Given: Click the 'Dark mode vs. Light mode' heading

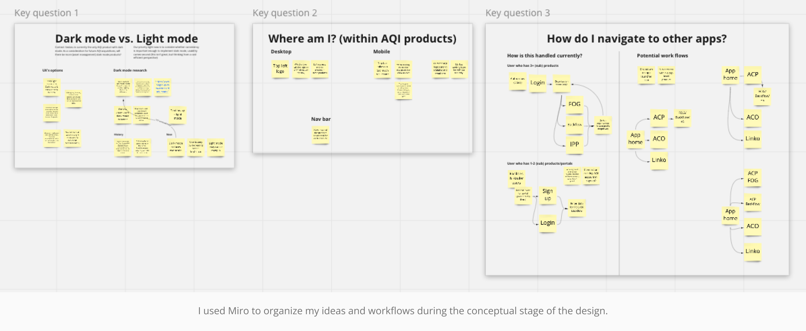Looking at the screenshot, I should [126, 39].
